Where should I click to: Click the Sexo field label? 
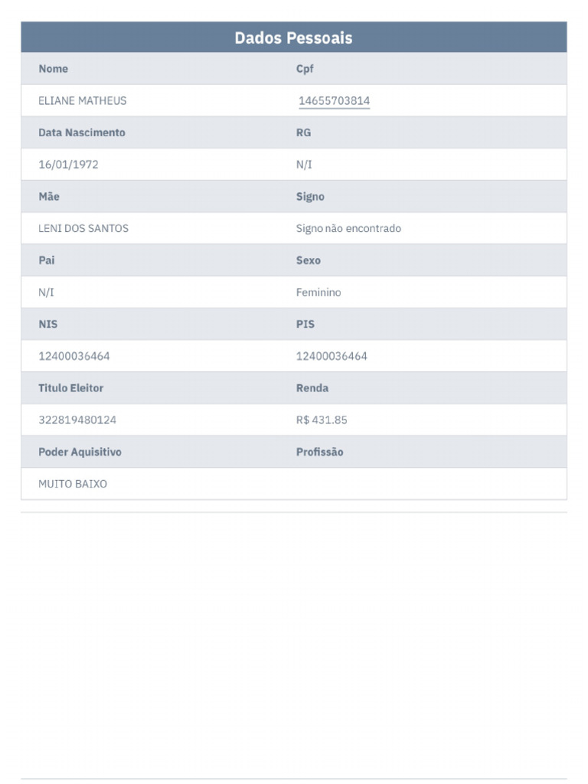click(x=309, y=260)
